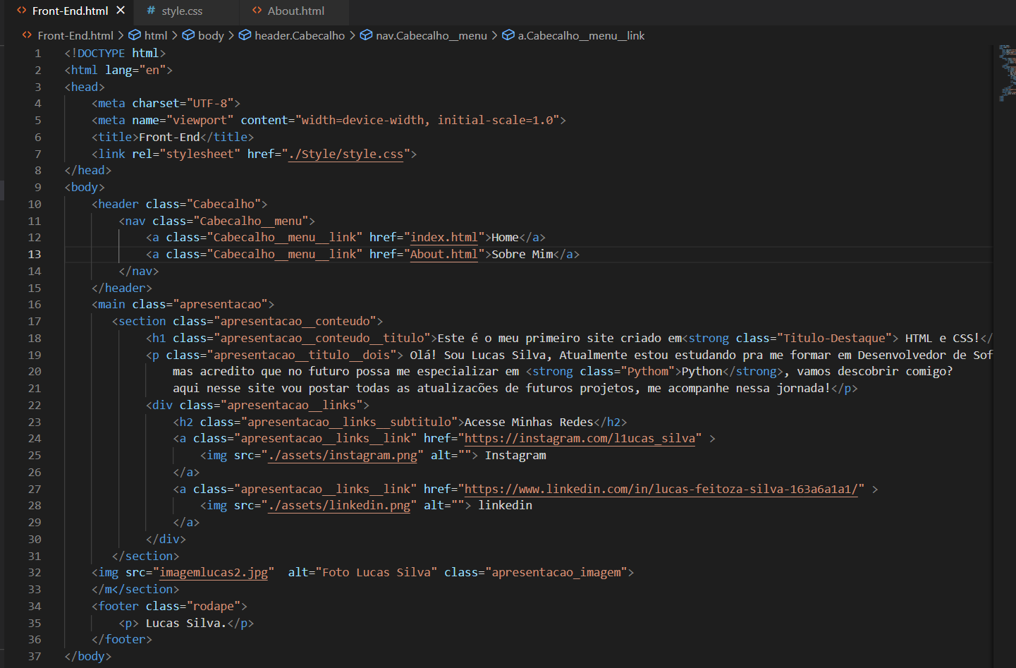Expand chevron after nav.Cabecalho__menu in breadcrumb
This screenshot has width=1016, height=668.
click(494, 35)
